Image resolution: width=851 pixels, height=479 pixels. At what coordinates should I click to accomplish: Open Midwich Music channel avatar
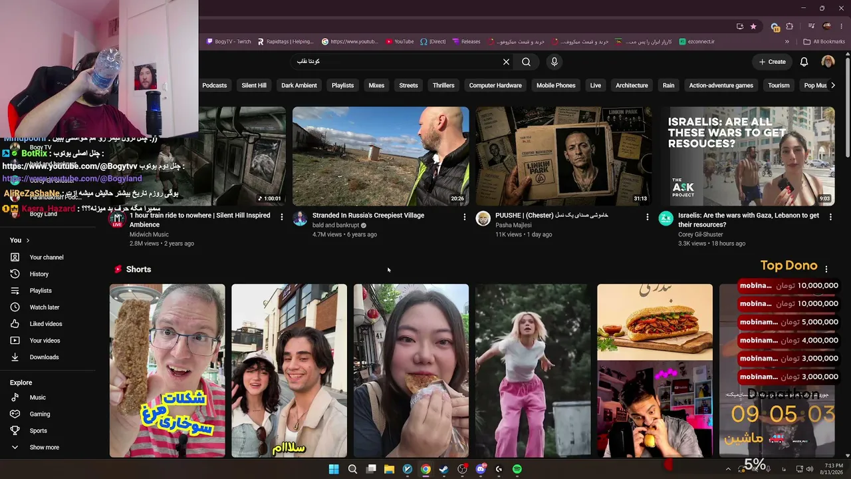click(x=117, y=219)
